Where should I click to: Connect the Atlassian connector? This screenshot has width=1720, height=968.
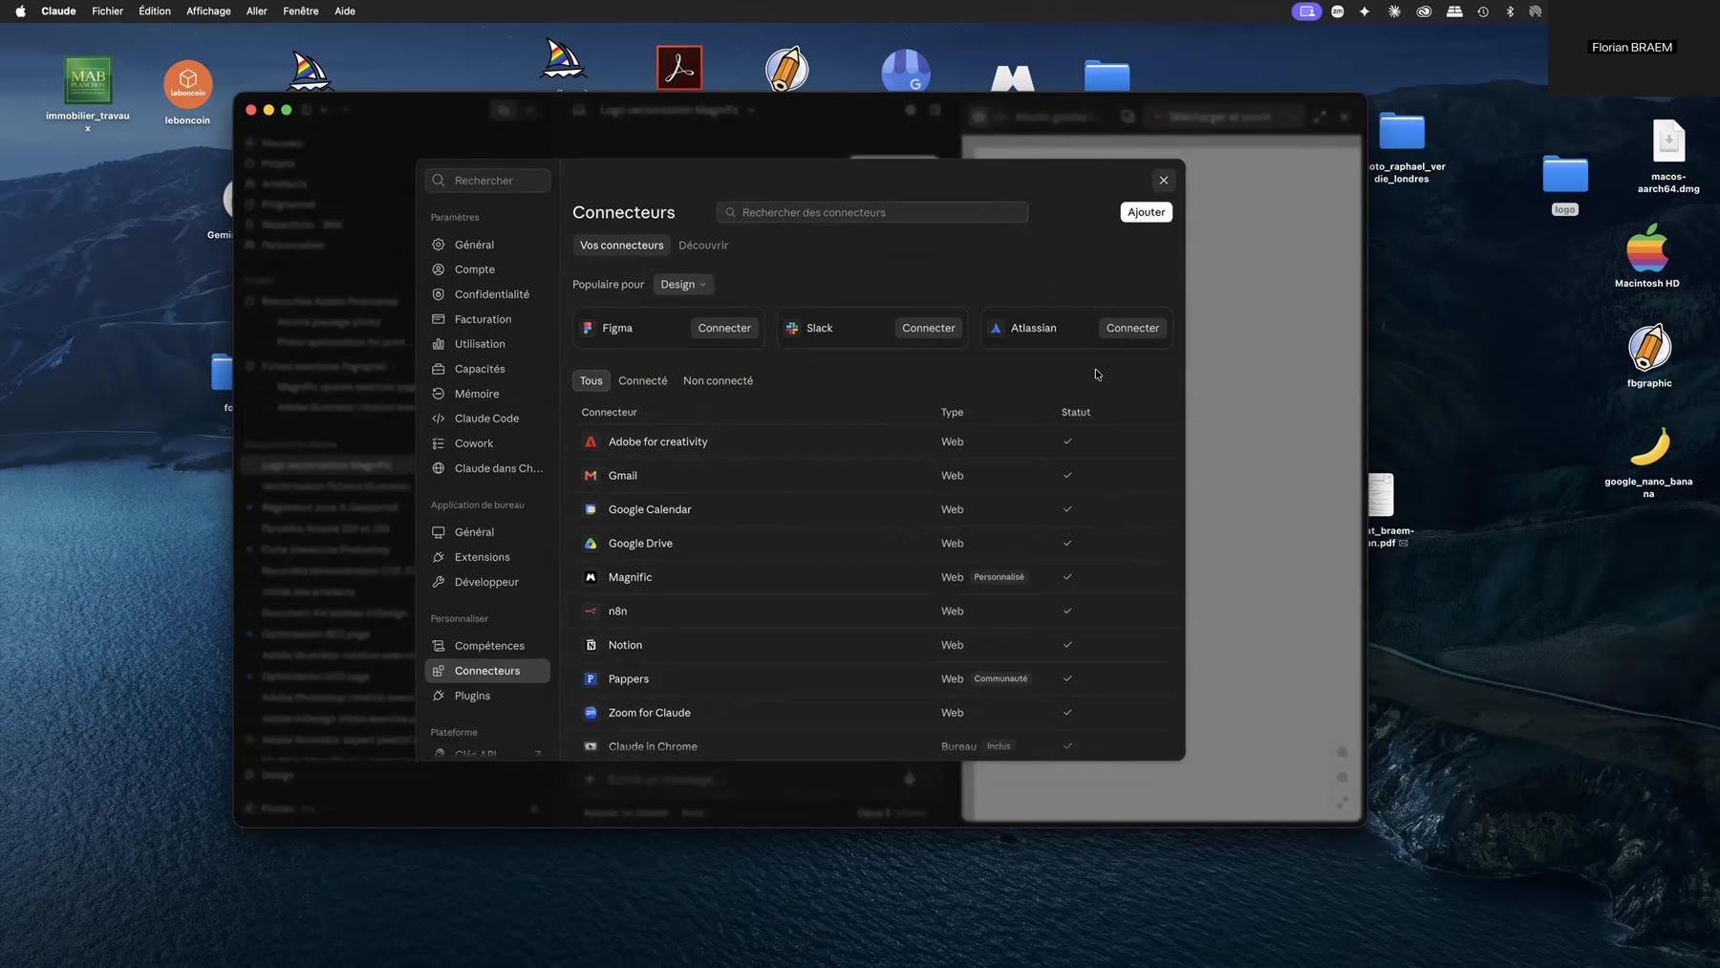[x=1132, y=328]
